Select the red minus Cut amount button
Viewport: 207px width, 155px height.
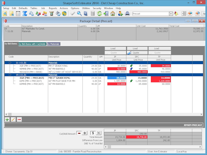click(79, 133)
